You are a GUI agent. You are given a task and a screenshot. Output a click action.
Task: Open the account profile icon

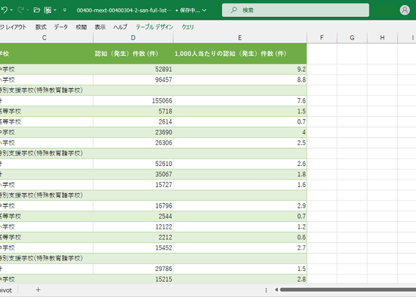pyautogui.click(x=405, y=10)
